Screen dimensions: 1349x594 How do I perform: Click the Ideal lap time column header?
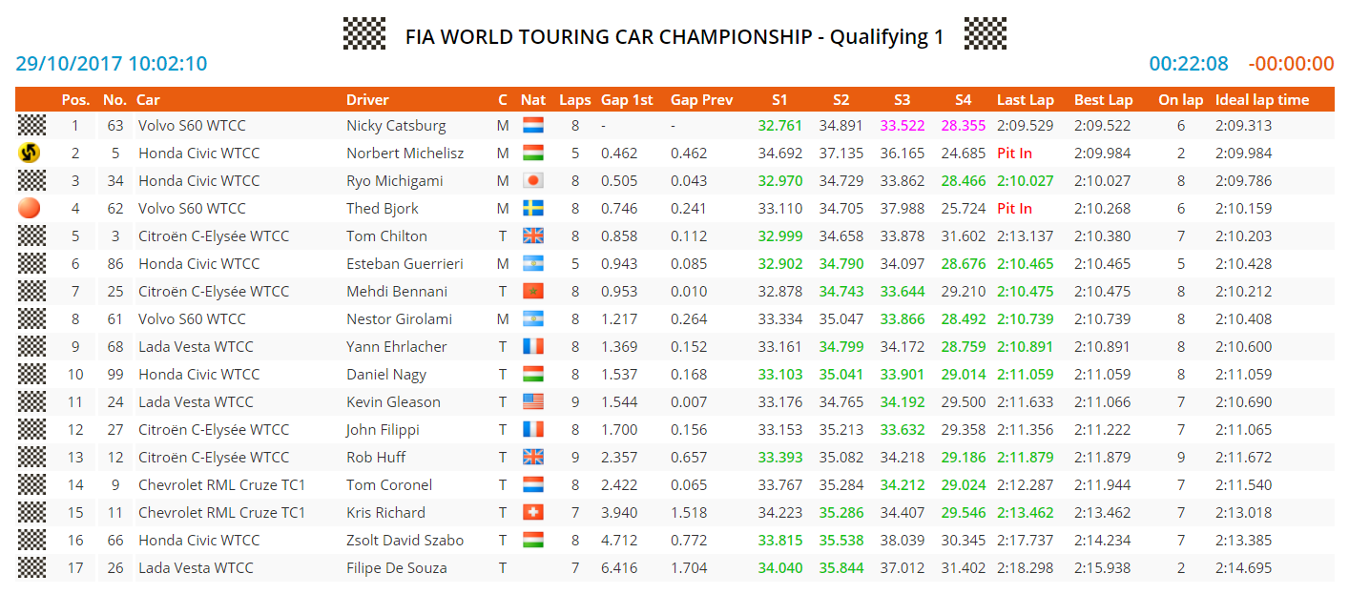(x=1262, y=100)
